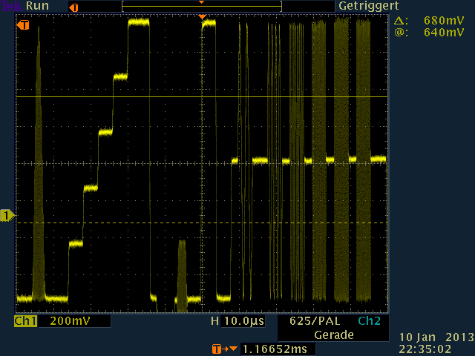Click the orange trigger level marker at left edge
The width and height of the screenshot is (475, 356).
23,25
